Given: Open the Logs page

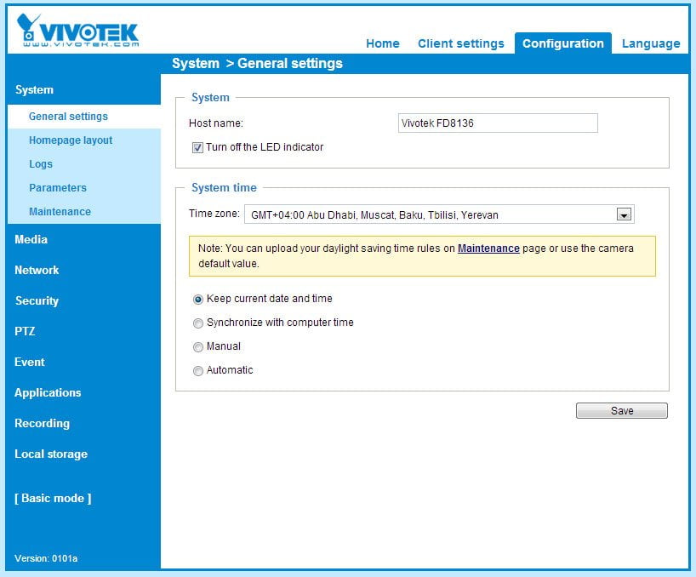Looking at the screenshot, I should tap(41, 164).
